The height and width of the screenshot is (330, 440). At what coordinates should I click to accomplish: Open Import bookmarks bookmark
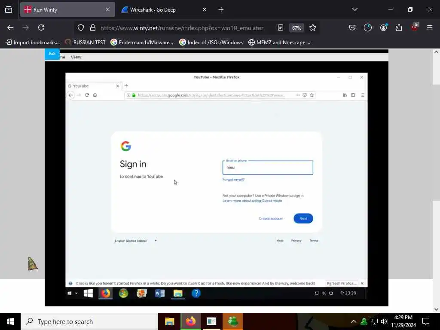pos(33,43)
